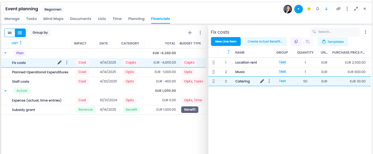
Task: Open financials list three-dot options
Action: [x=200, y=33]
